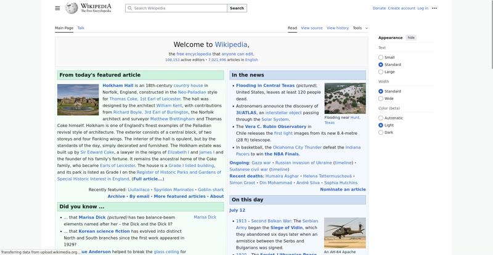Screen dimensions: 493x255
Task: Click the Search button
Action: 237,8
